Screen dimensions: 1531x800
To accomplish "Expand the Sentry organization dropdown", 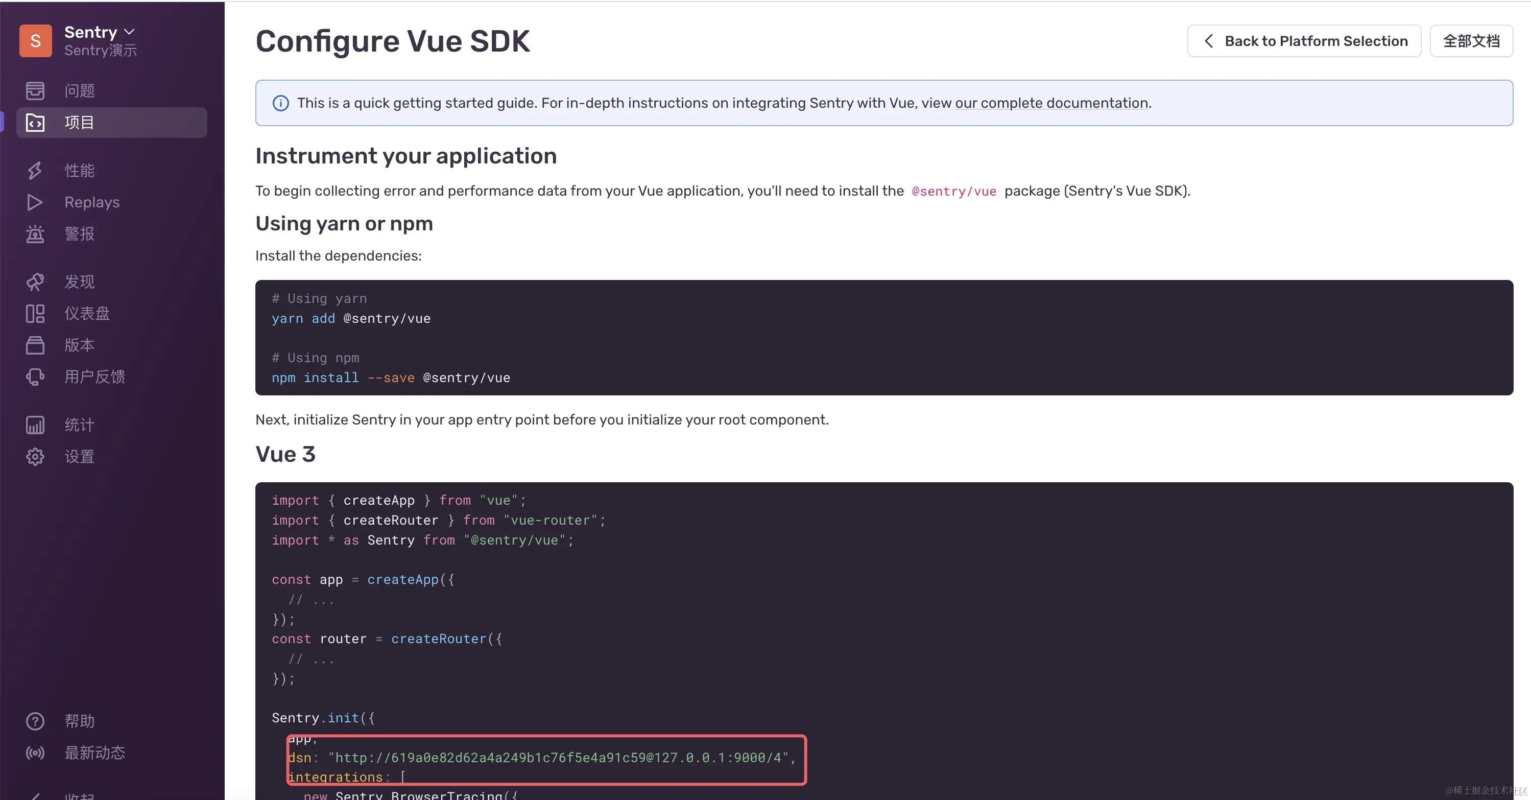I will 130,32.
